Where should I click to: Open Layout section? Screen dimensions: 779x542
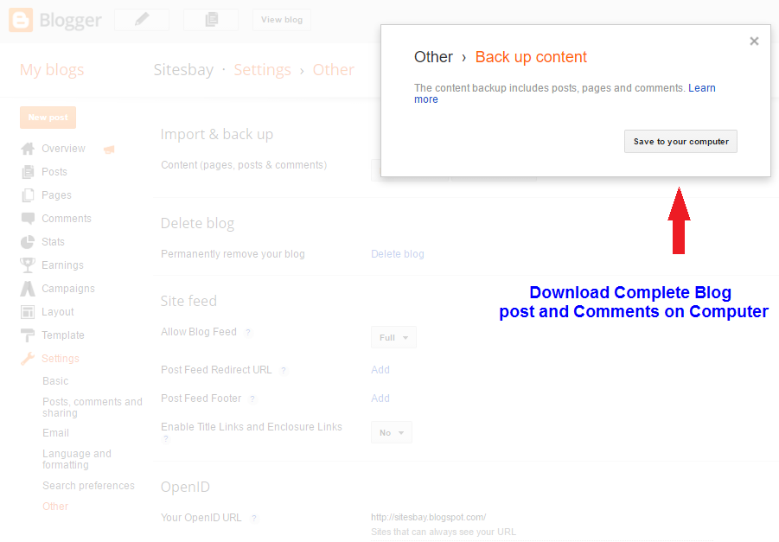click(58, 312)
